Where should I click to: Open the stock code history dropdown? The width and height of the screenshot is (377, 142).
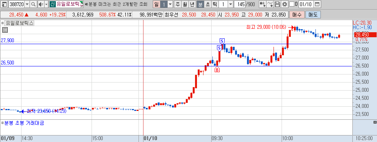[27, 4]
